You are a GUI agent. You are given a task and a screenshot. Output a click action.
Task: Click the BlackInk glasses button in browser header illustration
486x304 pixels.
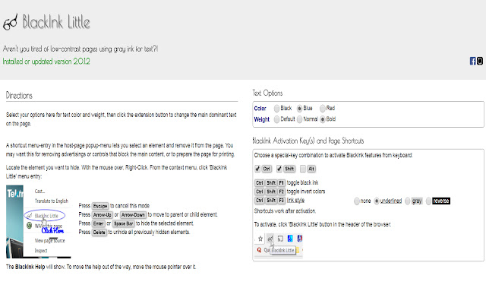270,239
